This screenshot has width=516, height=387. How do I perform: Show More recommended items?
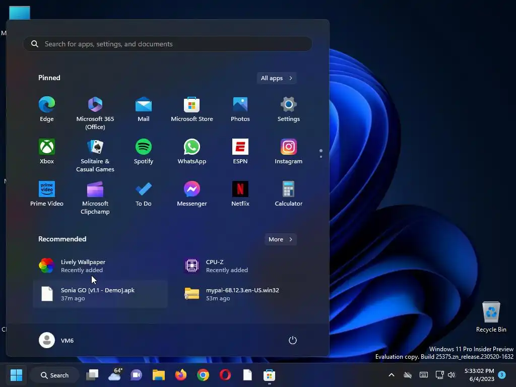(x=280, y=239)
